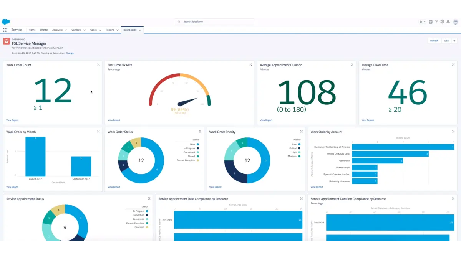The image size is (461, 259).
Task: Expand the Work Order Count widget
Action: pos(98,65)
